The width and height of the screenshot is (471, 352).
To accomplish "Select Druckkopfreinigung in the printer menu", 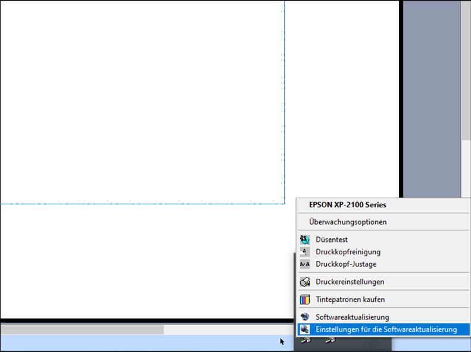I will point(383,252).
